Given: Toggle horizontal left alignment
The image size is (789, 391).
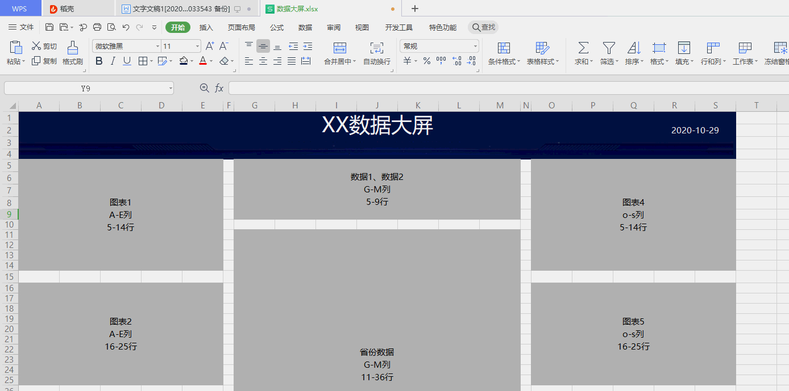Looking at the screenshot, I should click(x=249, y=61).
